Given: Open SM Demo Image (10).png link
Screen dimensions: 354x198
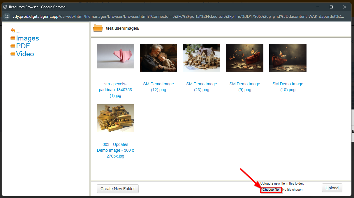Looking at the screenshot, I should point(288,87).
